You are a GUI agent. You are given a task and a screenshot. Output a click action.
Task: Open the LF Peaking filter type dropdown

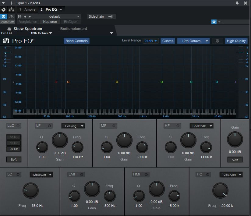pyautogui.click(x=73, y=126)
